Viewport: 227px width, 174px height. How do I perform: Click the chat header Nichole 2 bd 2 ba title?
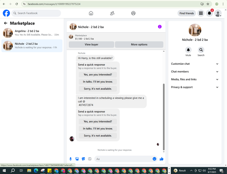pos(91,27)
